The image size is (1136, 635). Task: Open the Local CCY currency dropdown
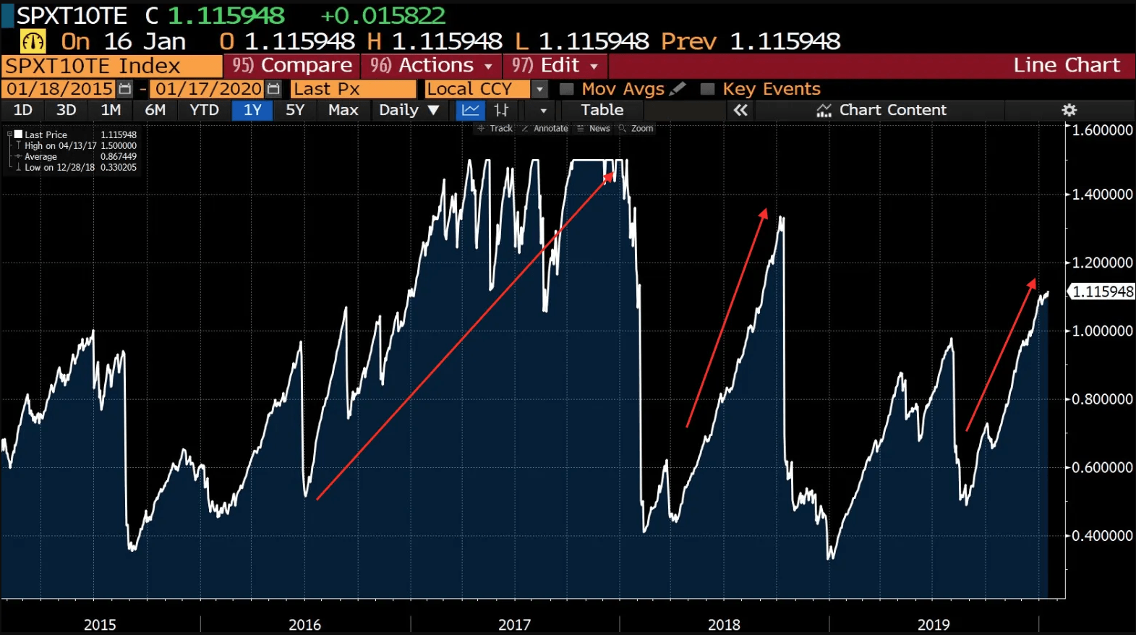(x=539, y=89)
